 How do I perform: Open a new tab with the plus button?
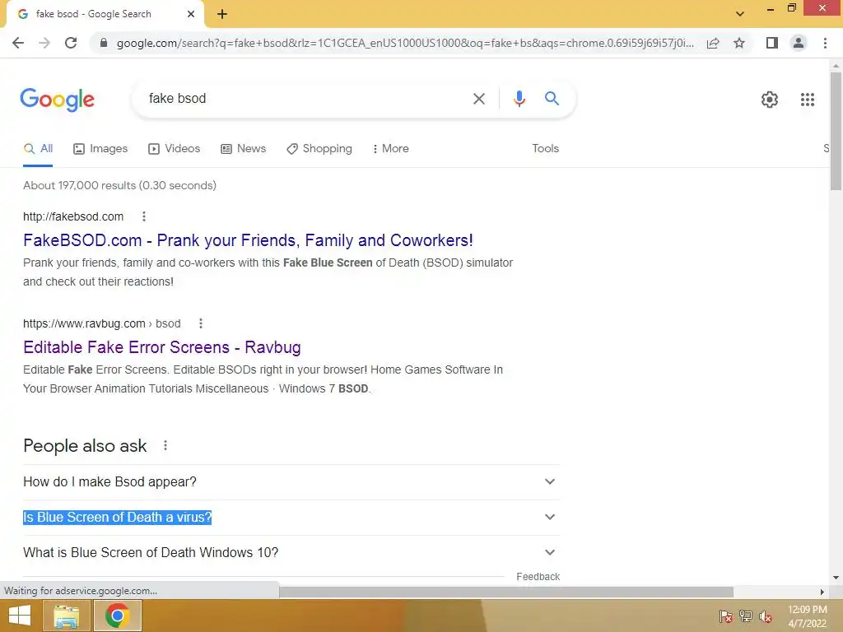click(222, 14)
